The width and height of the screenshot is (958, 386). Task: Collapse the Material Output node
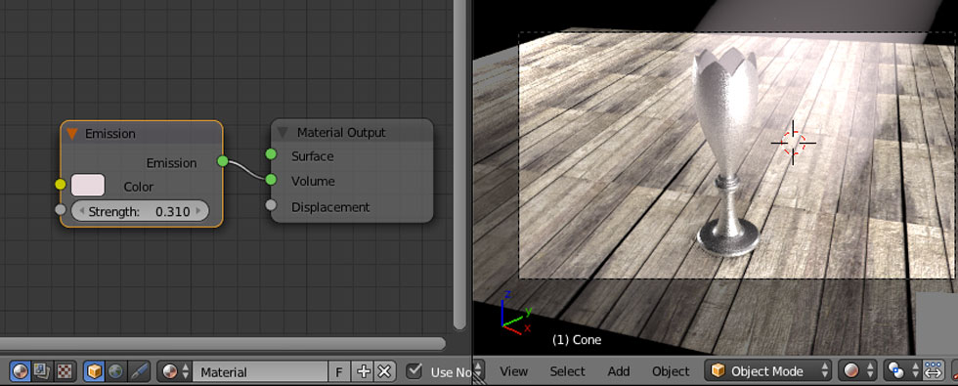[x=283, y=133]
